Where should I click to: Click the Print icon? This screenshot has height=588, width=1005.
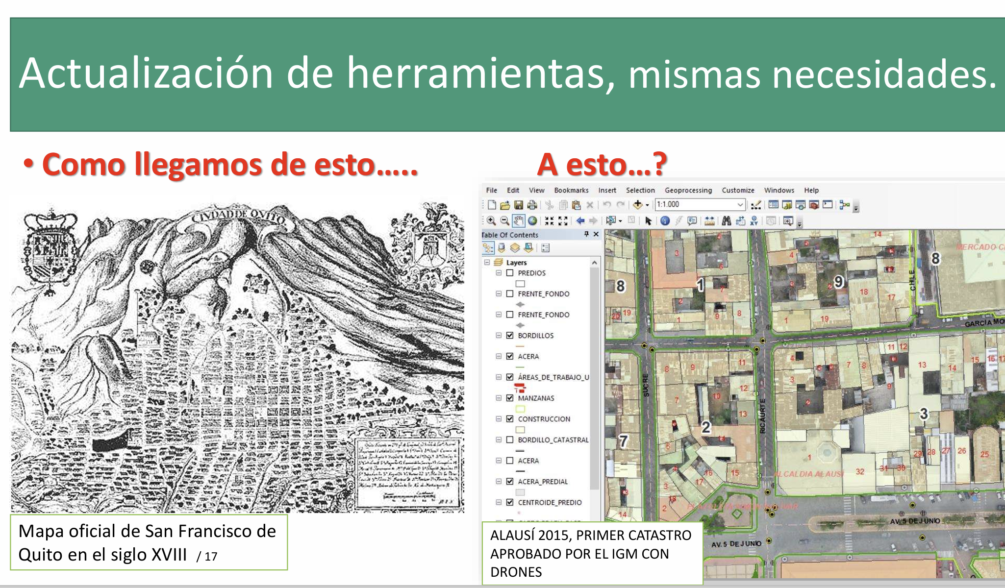531,205
